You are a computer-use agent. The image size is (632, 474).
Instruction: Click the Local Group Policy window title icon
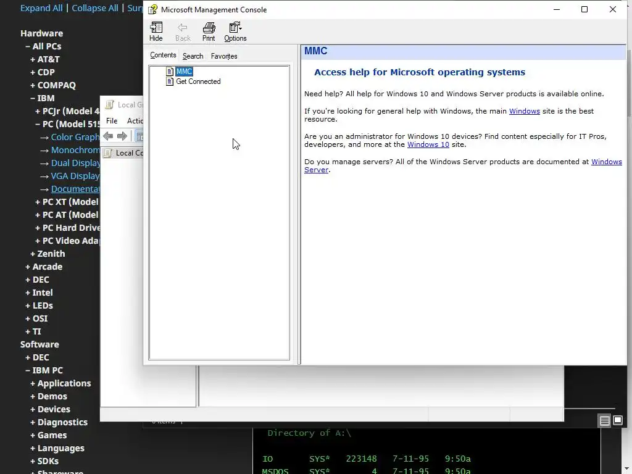click(109, 105)
